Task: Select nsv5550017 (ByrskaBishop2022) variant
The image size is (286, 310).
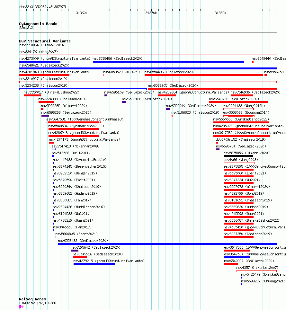Action: click(51, 92)
